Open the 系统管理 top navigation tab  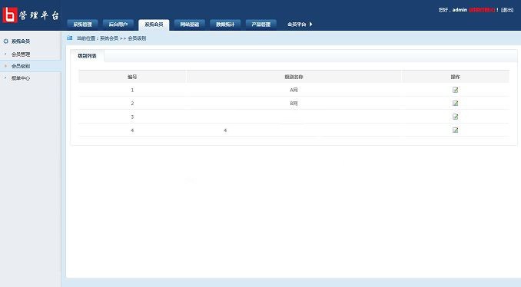(x=82, y=25)
